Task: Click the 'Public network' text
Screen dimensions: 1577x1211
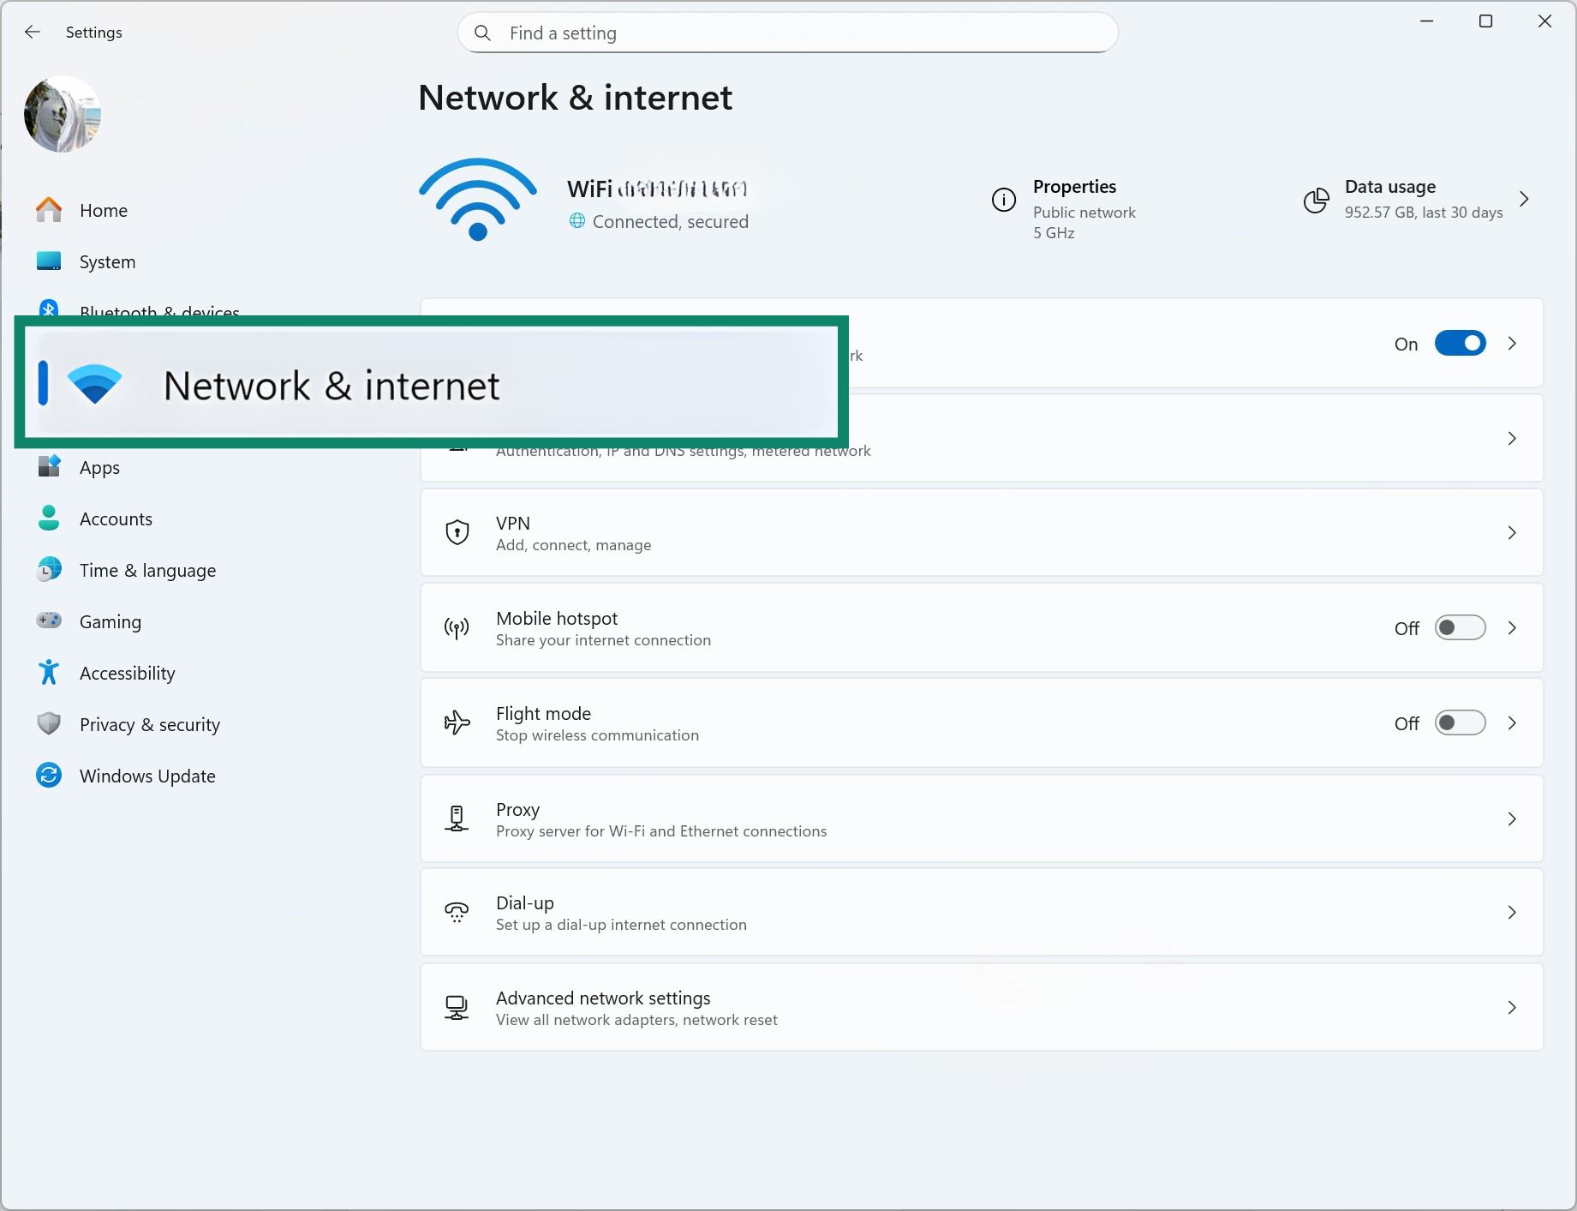Action: [1084, 213]
